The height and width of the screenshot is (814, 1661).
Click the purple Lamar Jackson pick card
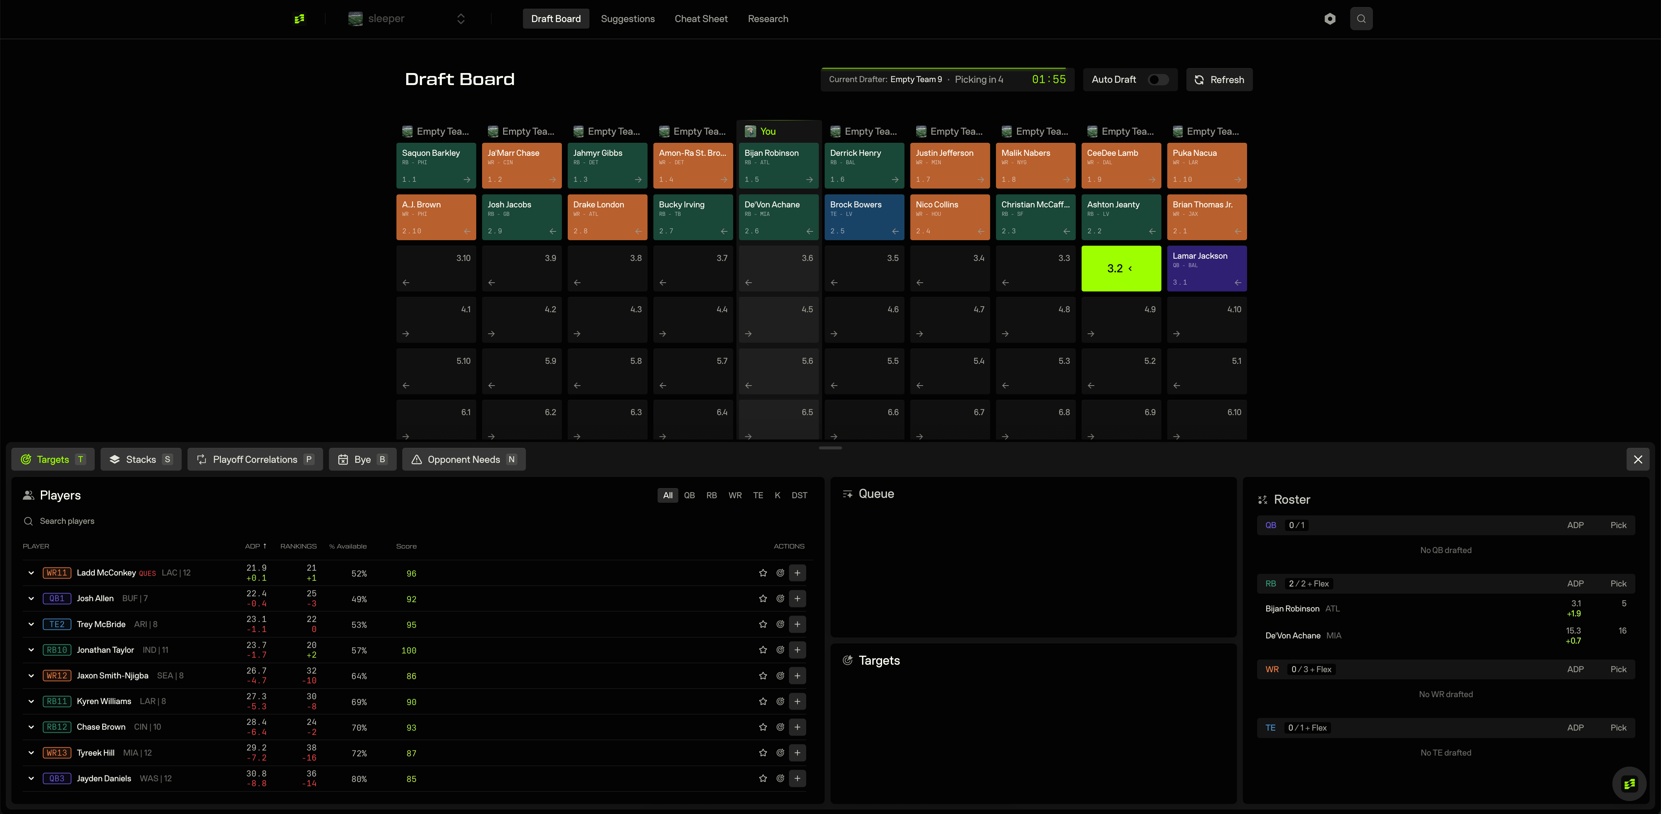pos(1207,268)
